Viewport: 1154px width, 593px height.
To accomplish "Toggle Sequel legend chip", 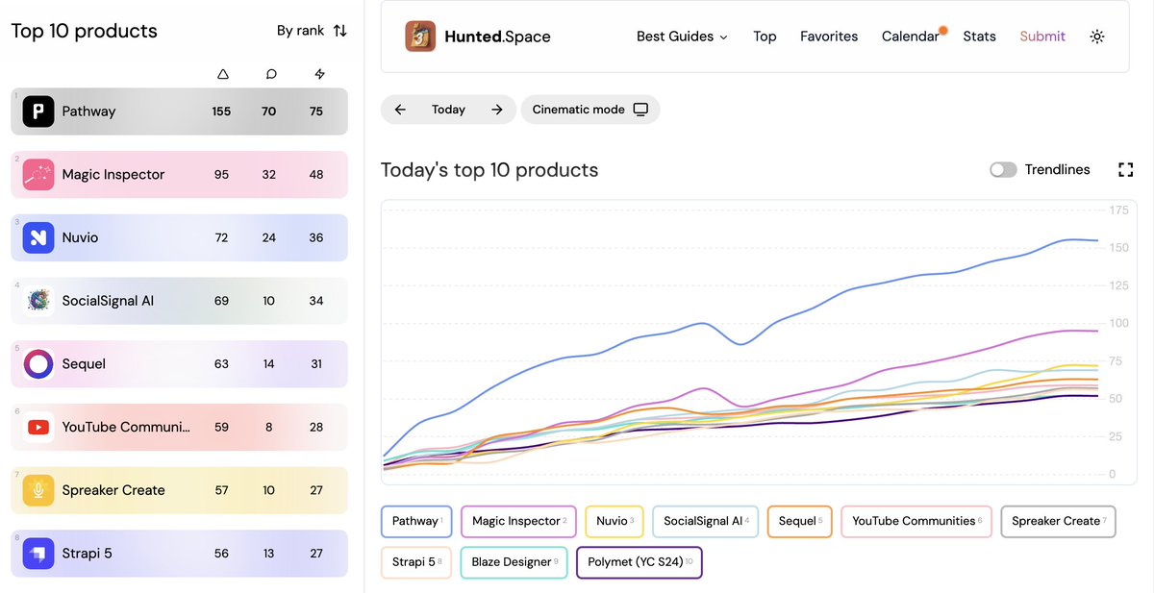I will point(800,521).
